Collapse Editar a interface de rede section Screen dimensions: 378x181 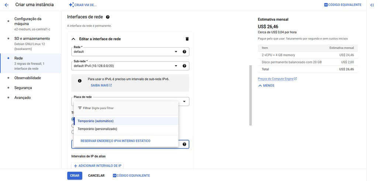coord(73,39)
